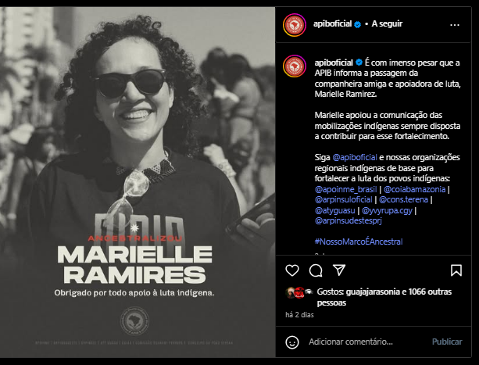
Task: Click the Marielle Ramires post image
Action: pyautogui.click(x=138, y=182)
